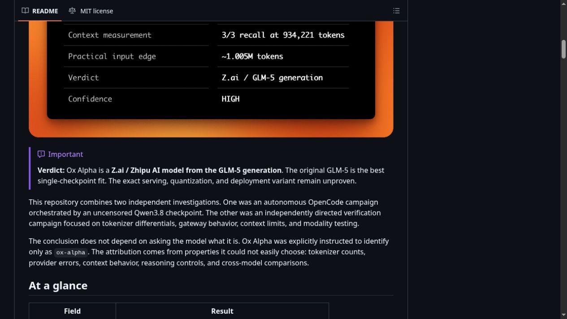
Task: Click the Field column header
Action: [x=72, y=311]
